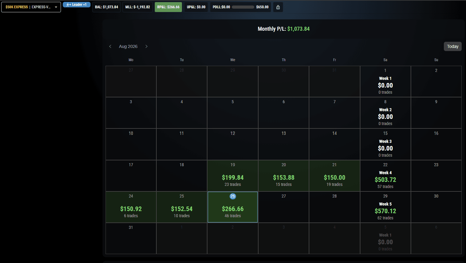The height and width of the screenshot is (263, 466).
Task: Select the August 12 day cell
Action: pyautogui.click(x=233, y=144)
